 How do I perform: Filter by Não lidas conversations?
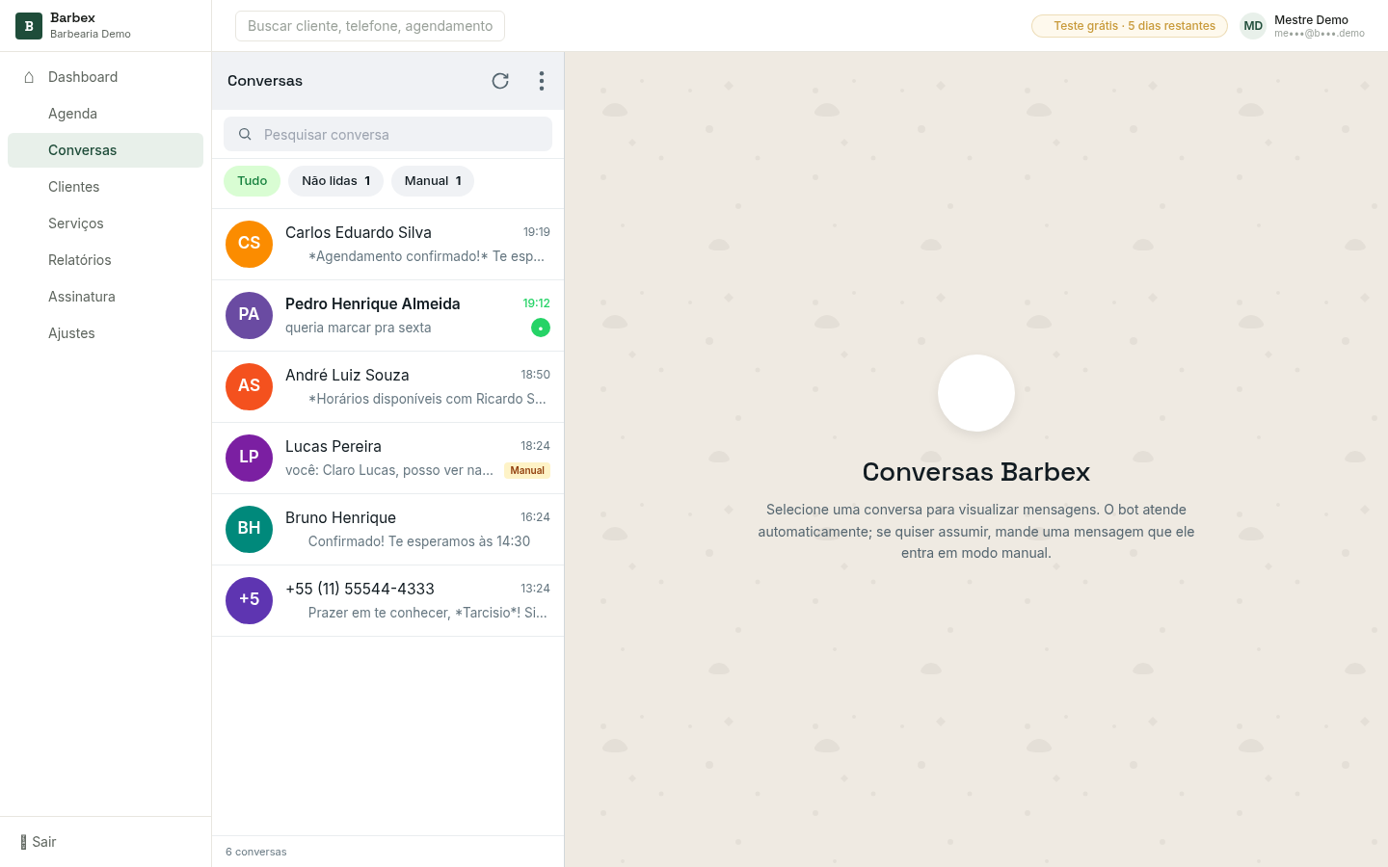[x=335, y=181]
